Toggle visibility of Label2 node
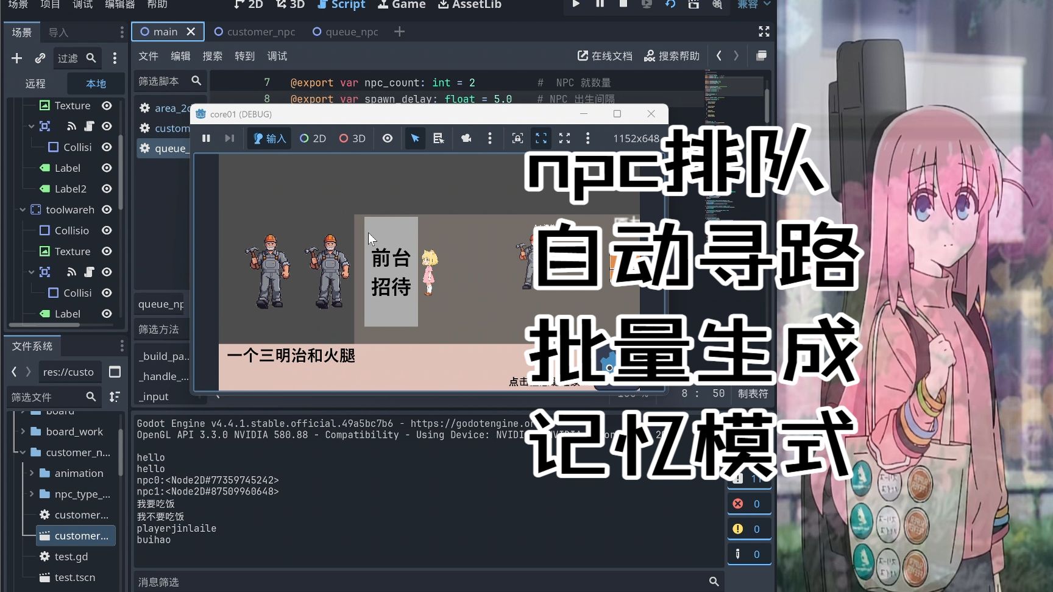This screenshot has height=592, width=1053. coord(107,189)
